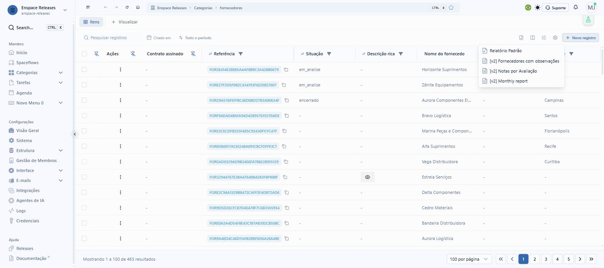The image size is (604, 268).
Task: Select Relatório Padrão report
Action: click(521, 51)
